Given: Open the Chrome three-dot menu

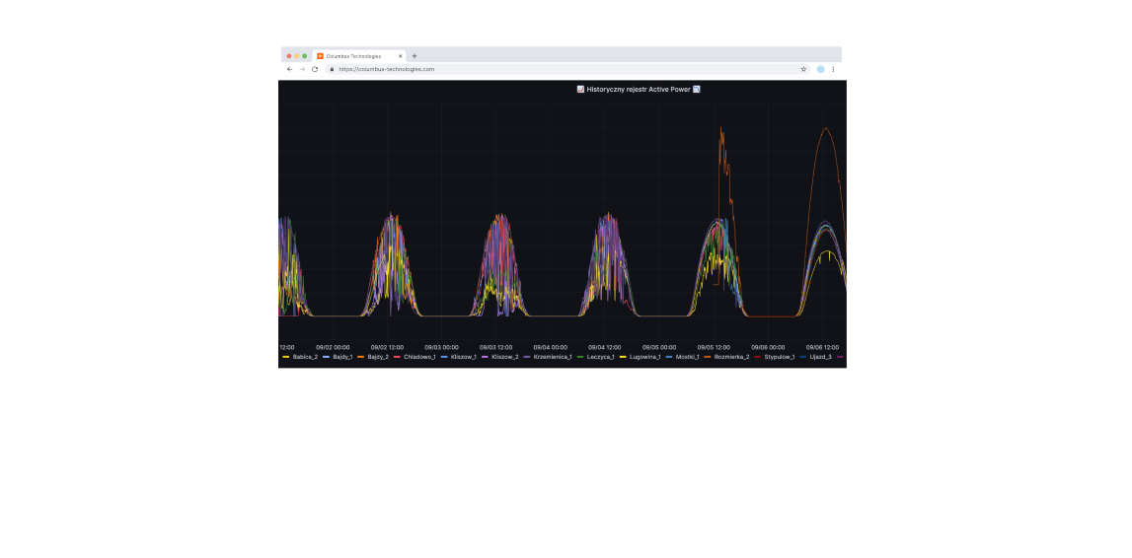Looking at the screenshot, I should pos(833,69).
